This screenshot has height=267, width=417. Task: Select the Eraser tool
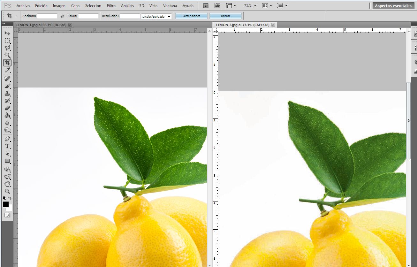coord(7,108)
